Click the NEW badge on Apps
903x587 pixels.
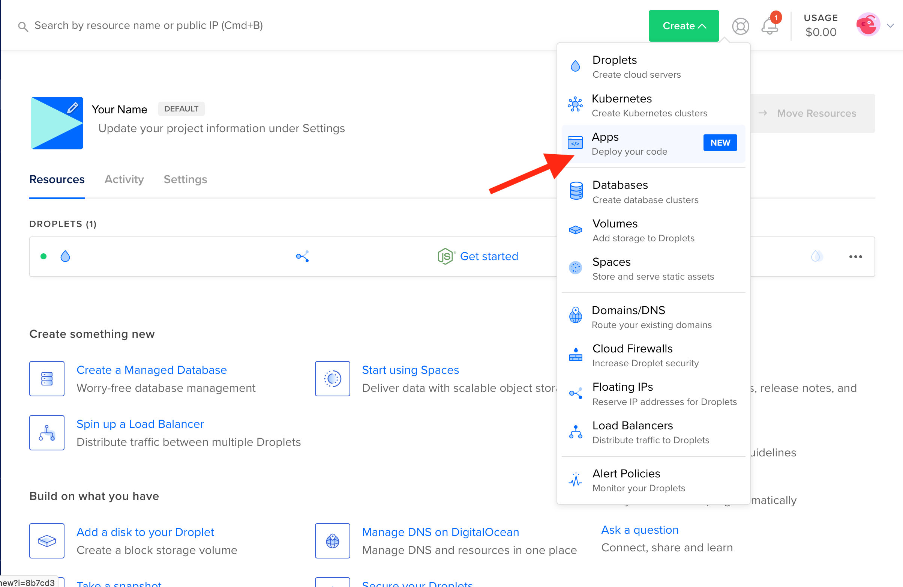[x=720, y=143]
